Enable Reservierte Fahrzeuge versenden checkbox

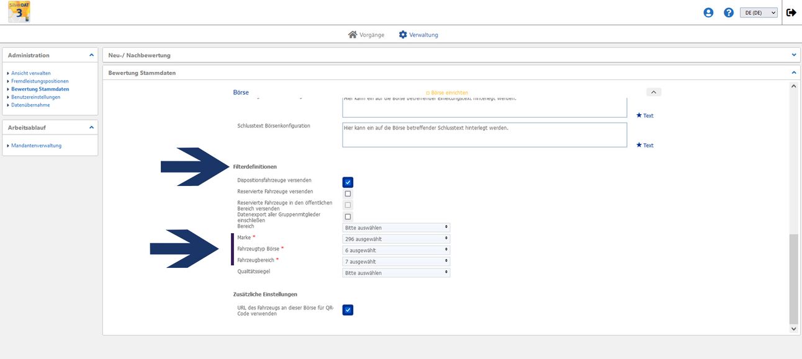point(348,193)
